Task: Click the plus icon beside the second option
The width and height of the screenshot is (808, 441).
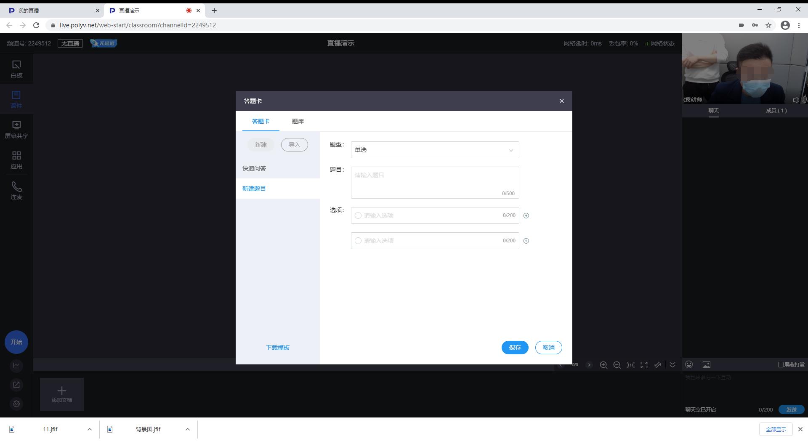Action: 526,241
